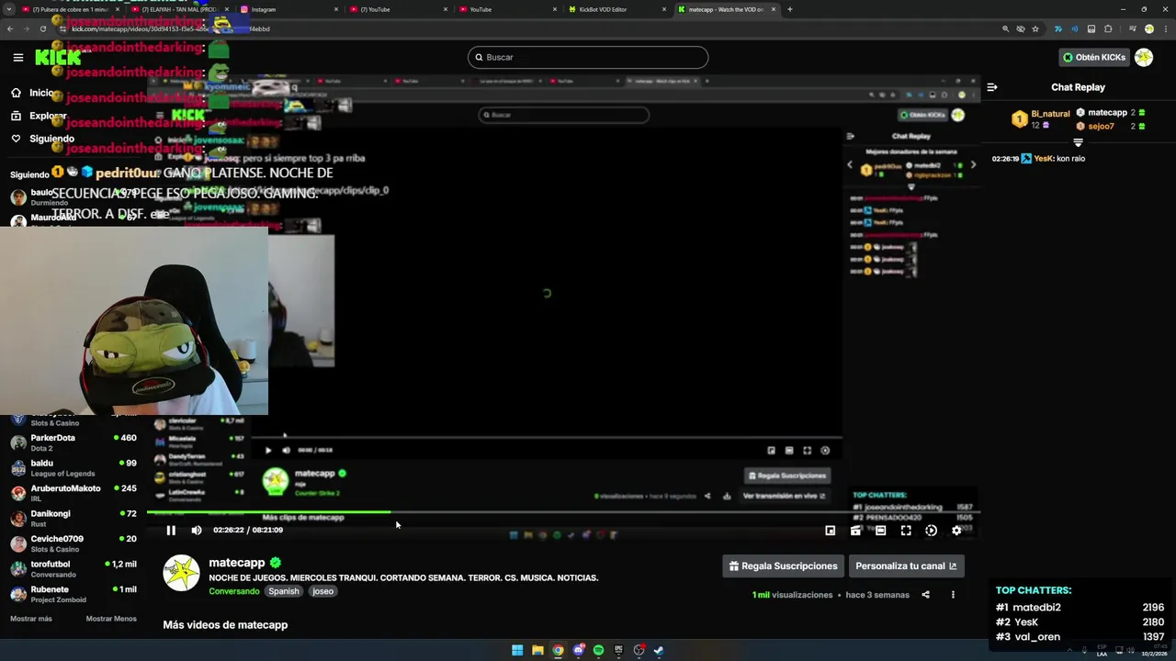
Task: Open Danikongi Rust channel
Action: 73,519
